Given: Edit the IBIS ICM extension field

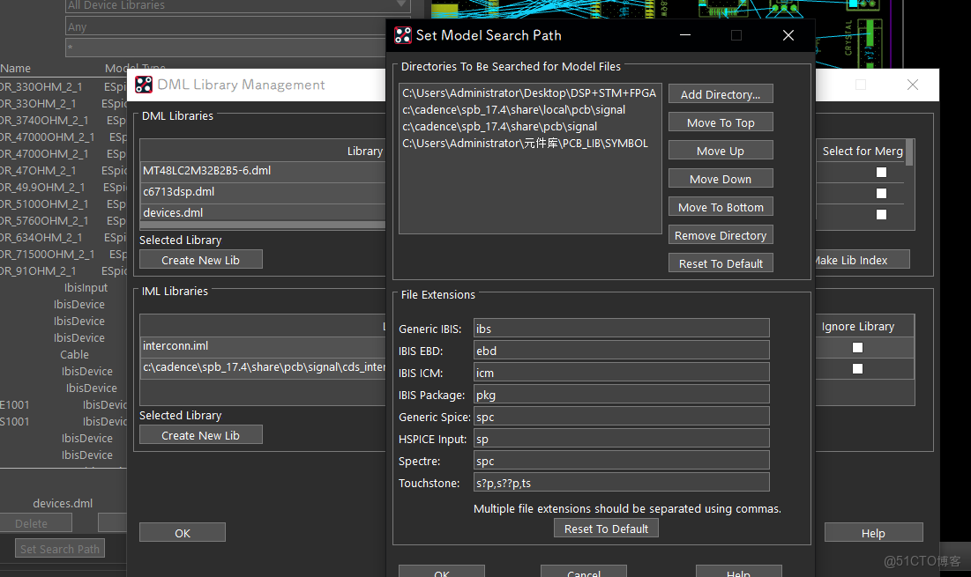Looking at the screenshot, I should (621, 373).
